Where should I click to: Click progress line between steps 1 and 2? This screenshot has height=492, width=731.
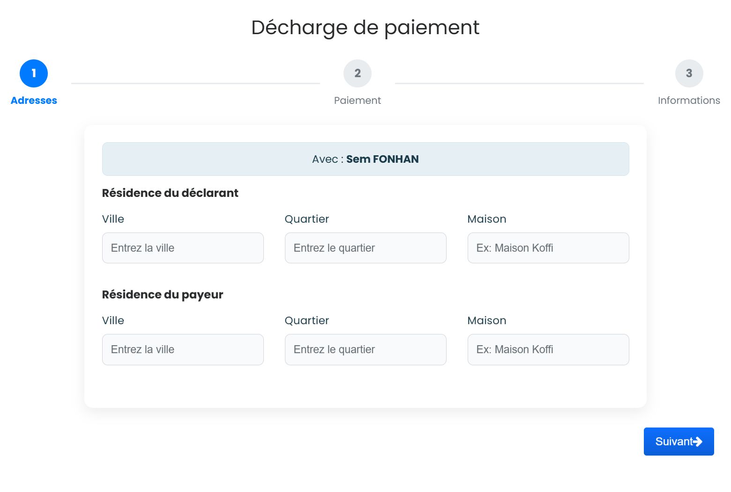(x=195, y=84)
